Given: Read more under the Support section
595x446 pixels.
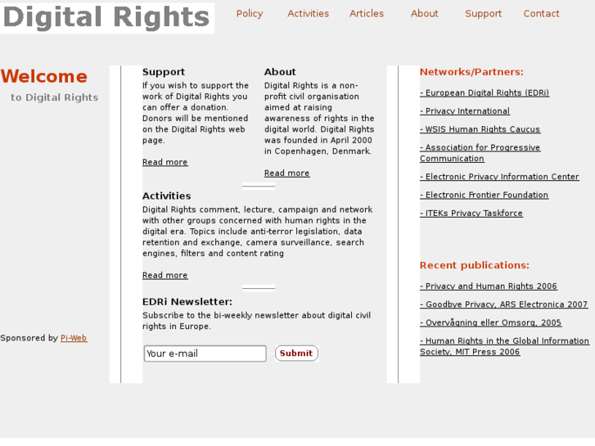Looking at the screenshot, I should pyautogui.click(x=165, y=162).
